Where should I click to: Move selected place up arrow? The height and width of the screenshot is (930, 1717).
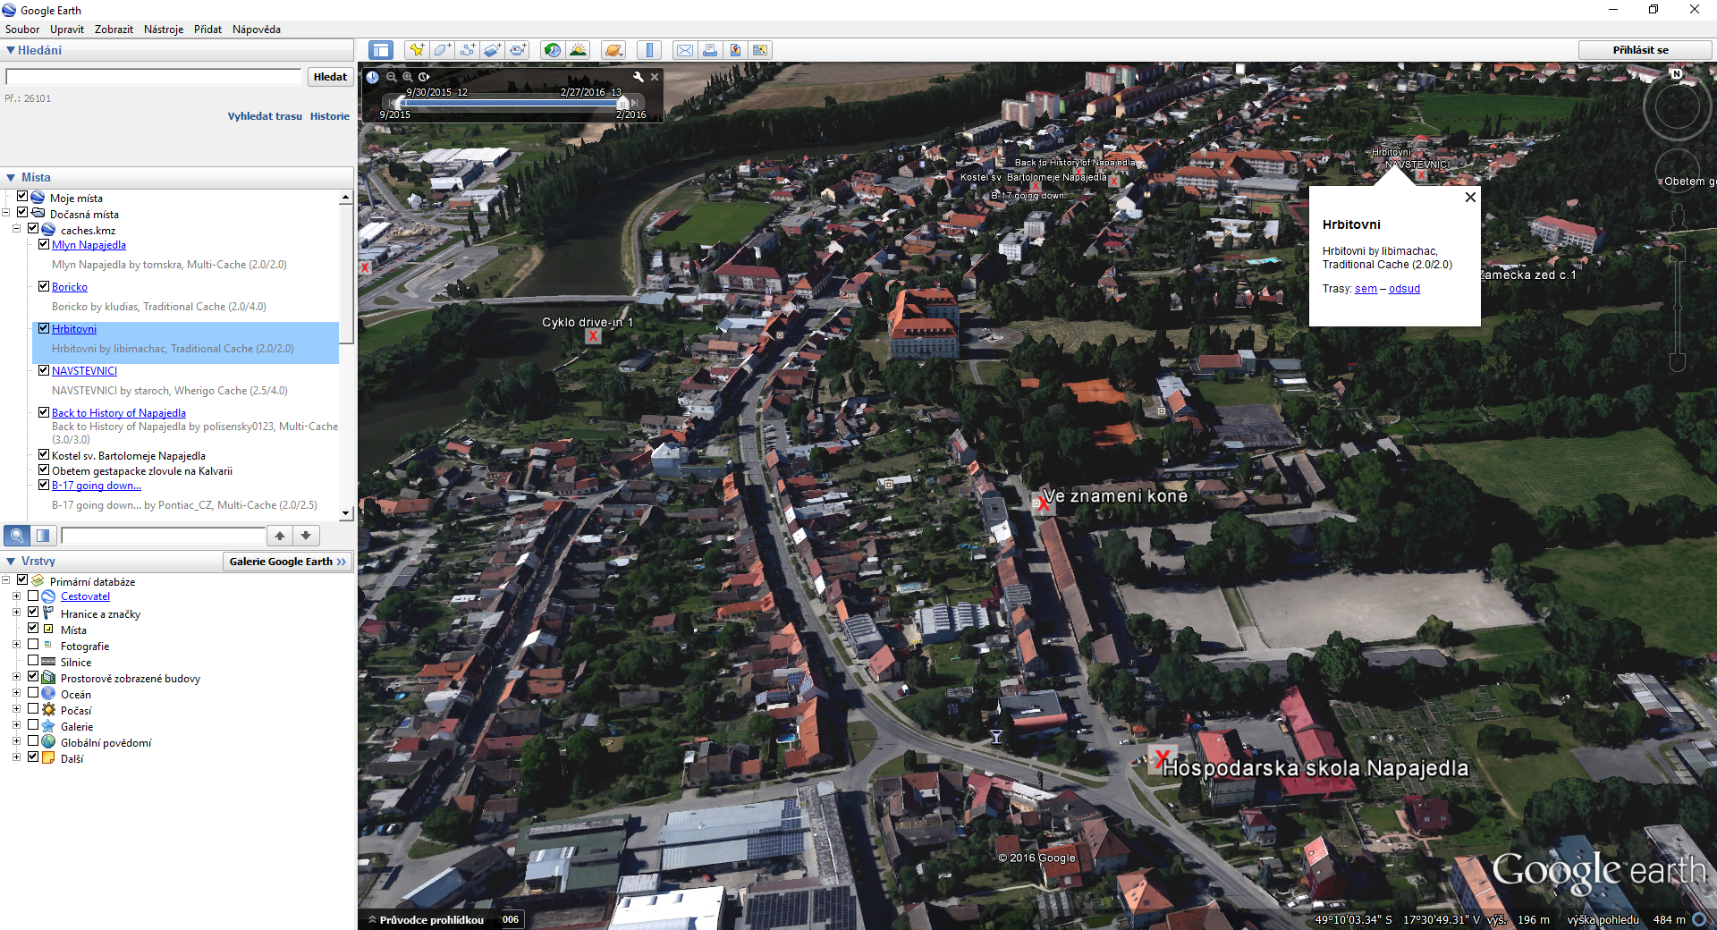point(280,536)
